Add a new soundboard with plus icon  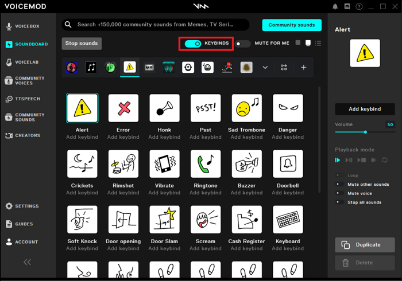[x=304, y=67]
